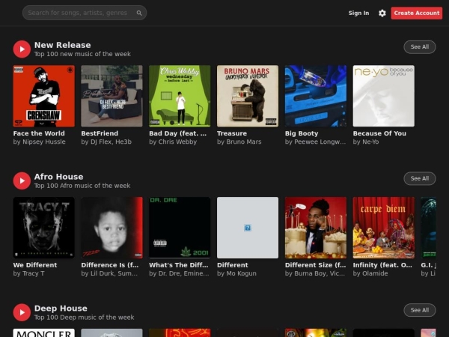Open the Big Booty blue cover
The height and width of the screenshot is (337, 449).
[316, 96]
